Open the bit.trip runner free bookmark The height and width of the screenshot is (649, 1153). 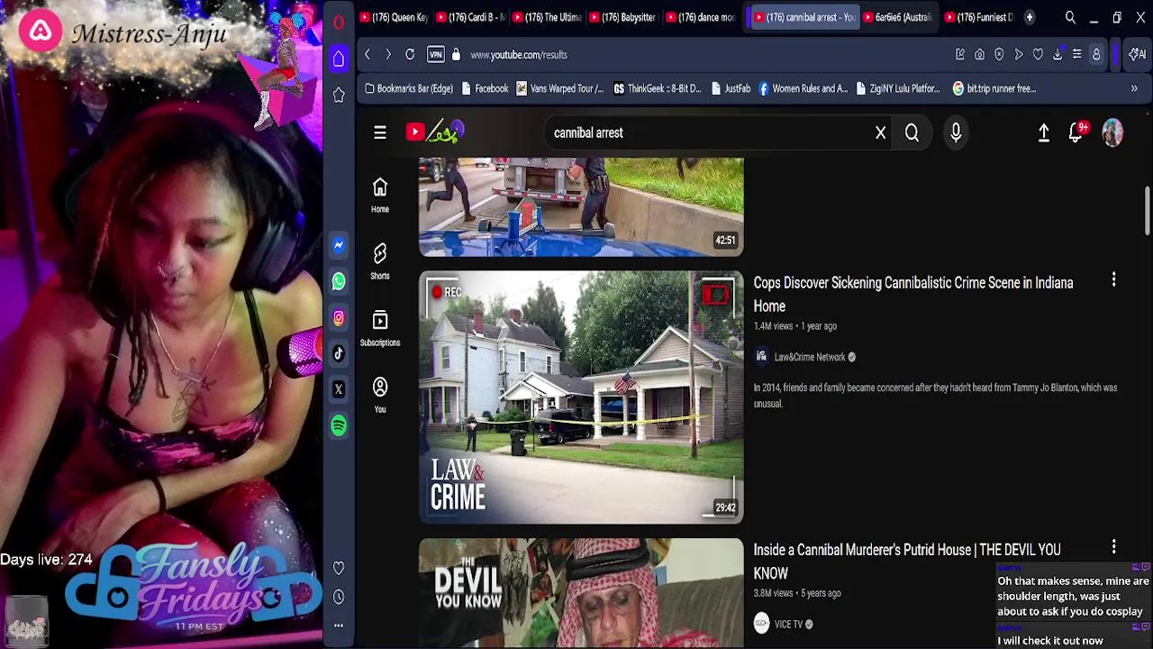click(994, 88)
